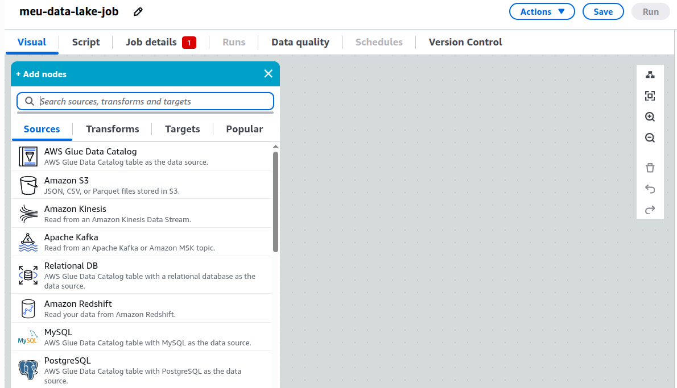The image size is (677, 388).
Task: Switch to the Visual tab
Action: coord(31,42)
